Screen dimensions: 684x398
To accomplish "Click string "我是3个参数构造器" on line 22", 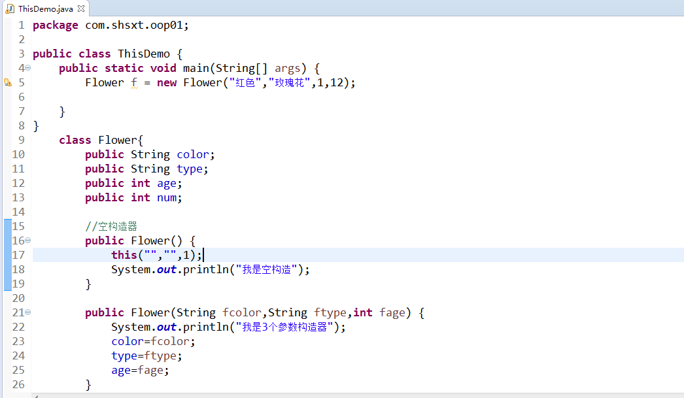I will click(x=285, y=327).
